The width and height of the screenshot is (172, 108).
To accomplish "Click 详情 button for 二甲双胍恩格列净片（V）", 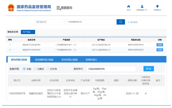I will 160,45.
